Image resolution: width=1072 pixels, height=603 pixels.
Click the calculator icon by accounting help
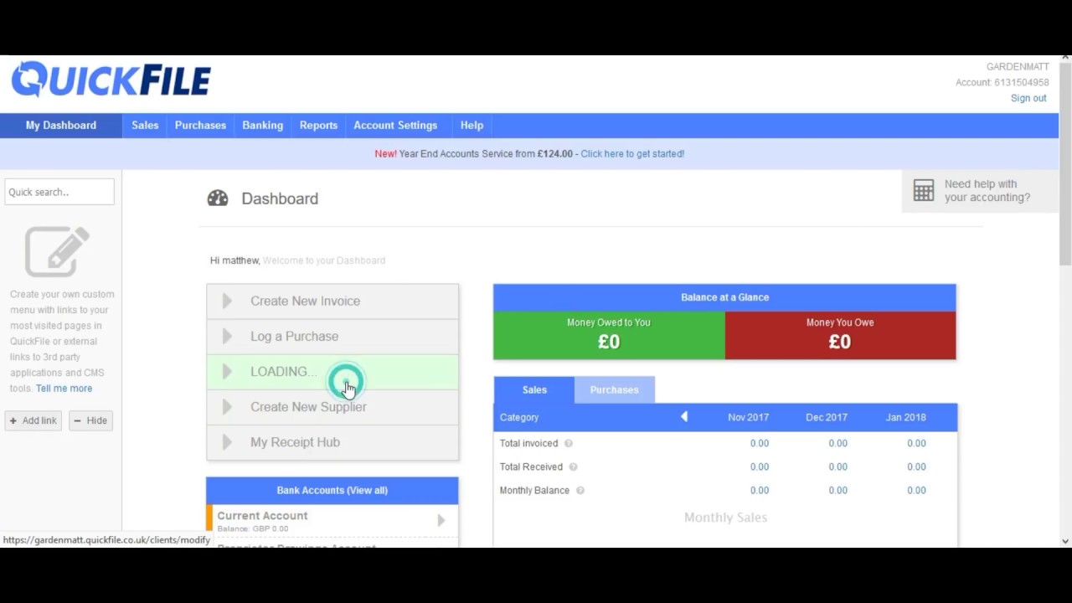click(924, 190)
